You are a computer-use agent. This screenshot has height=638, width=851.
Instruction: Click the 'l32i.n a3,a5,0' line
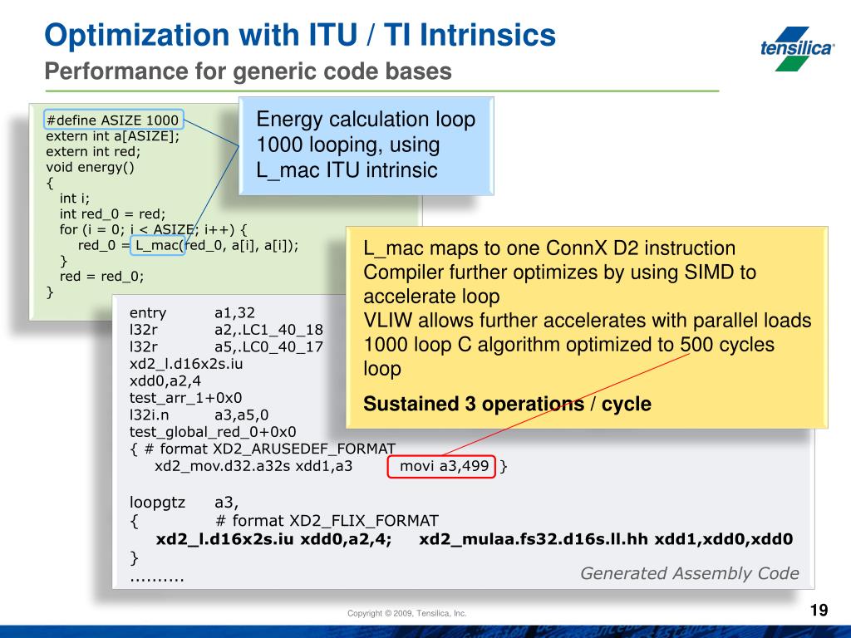(199, 415)
